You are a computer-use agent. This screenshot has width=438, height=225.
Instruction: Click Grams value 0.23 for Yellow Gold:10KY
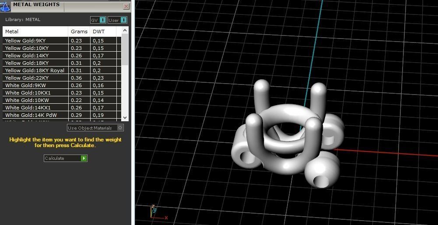(x=76, y=48)
